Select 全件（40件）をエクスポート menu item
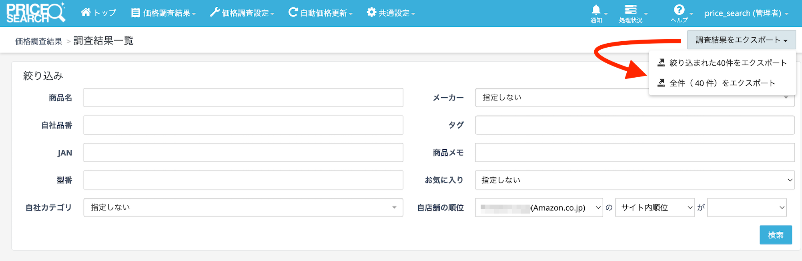The height and width of the screenshot is (261, 802). click(722, 83)
